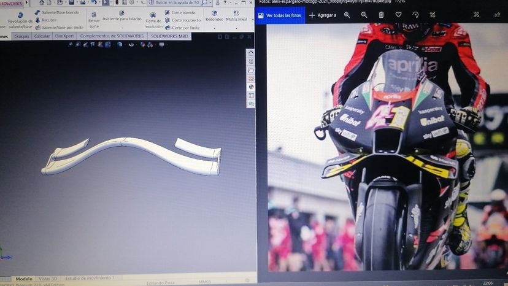Viewport: 508px width, 286px height.
Task: Click the Agregar a button
Action: pyautogui.click(x=323, y=15)
